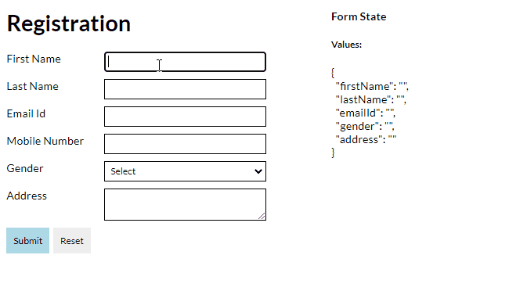509x291 pixels.
Task: Click the Mobile Number label
Action: tap(45, 141)
